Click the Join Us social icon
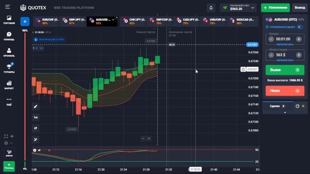This screenshot has width=310, height=174. click(x=9, y=153)
